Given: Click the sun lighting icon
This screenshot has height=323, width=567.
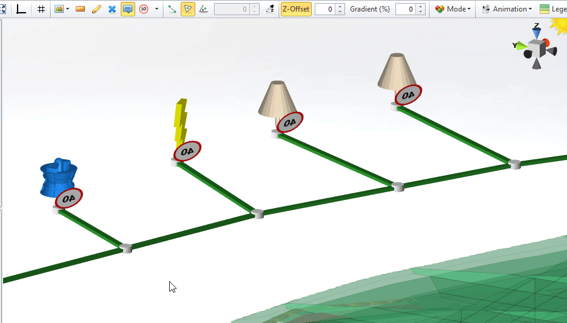Looking at the screenshot, I should (x=559, y=26).
